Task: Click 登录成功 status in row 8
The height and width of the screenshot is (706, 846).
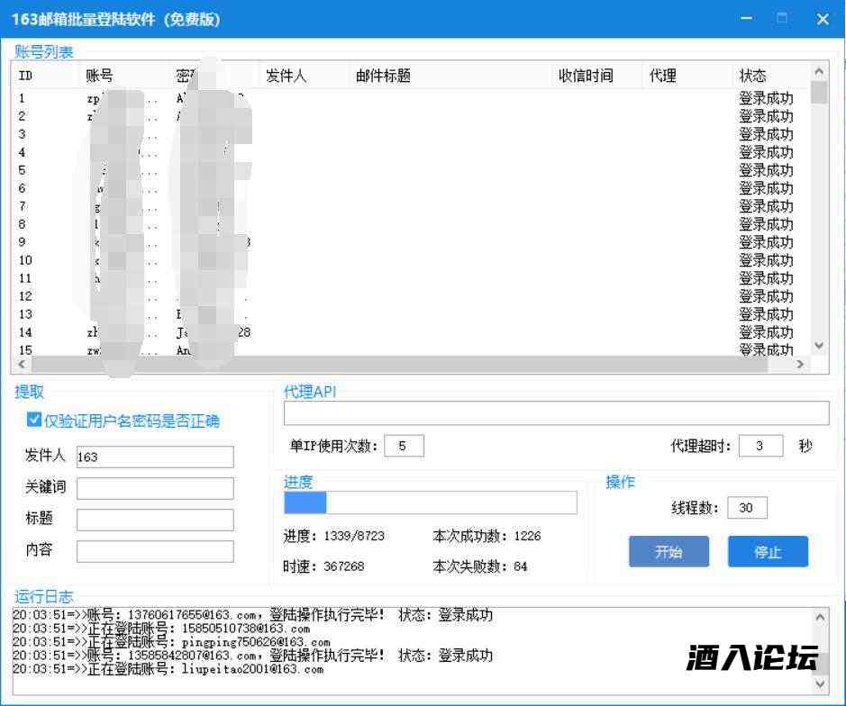Action: pos(766,224)
